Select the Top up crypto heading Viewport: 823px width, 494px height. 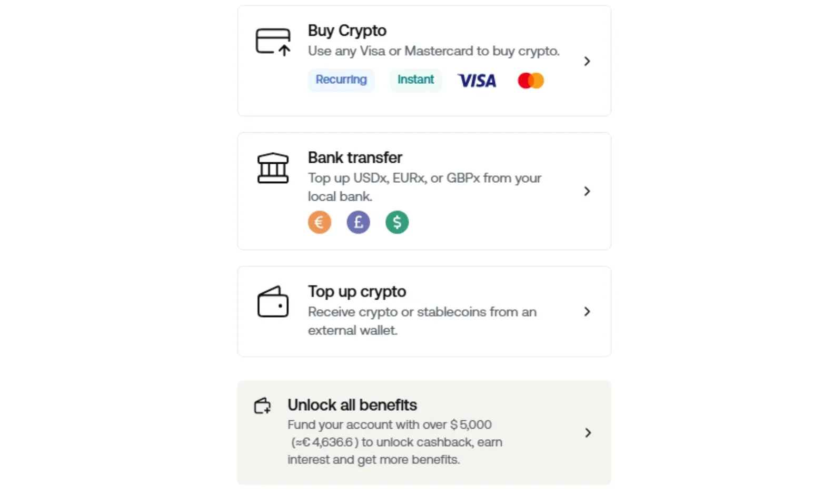tap(357, 291)
